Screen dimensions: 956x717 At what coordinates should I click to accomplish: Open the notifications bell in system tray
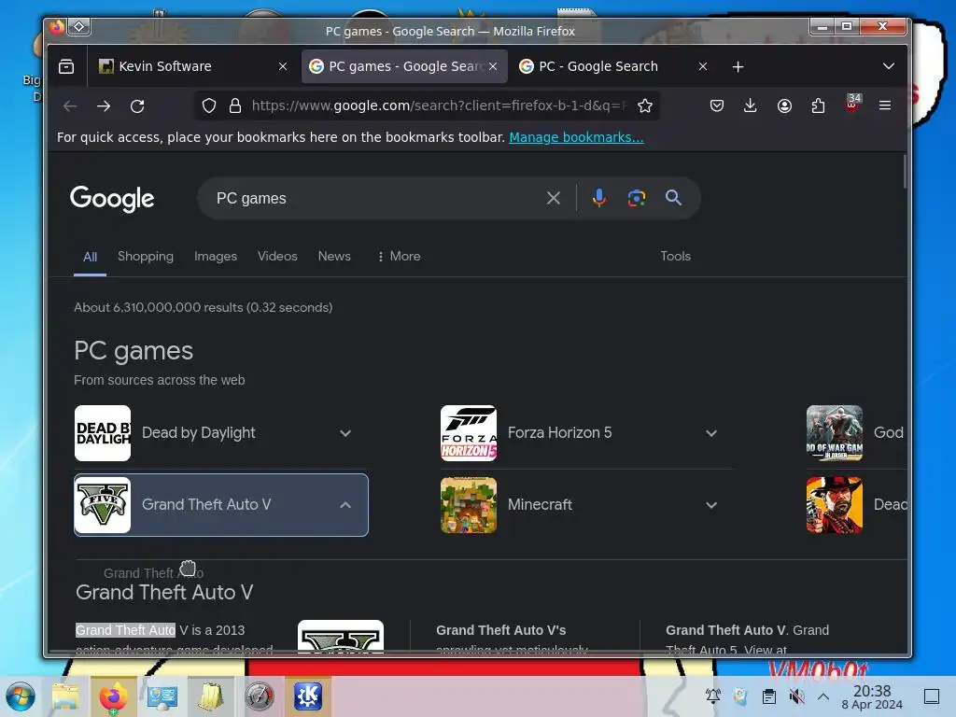(x=712, y=696)
